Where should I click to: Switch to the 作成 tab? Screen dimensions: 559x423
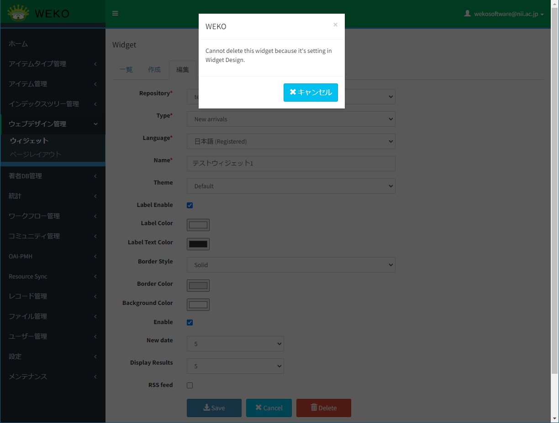pyautogui.click(x=154, y=70)
